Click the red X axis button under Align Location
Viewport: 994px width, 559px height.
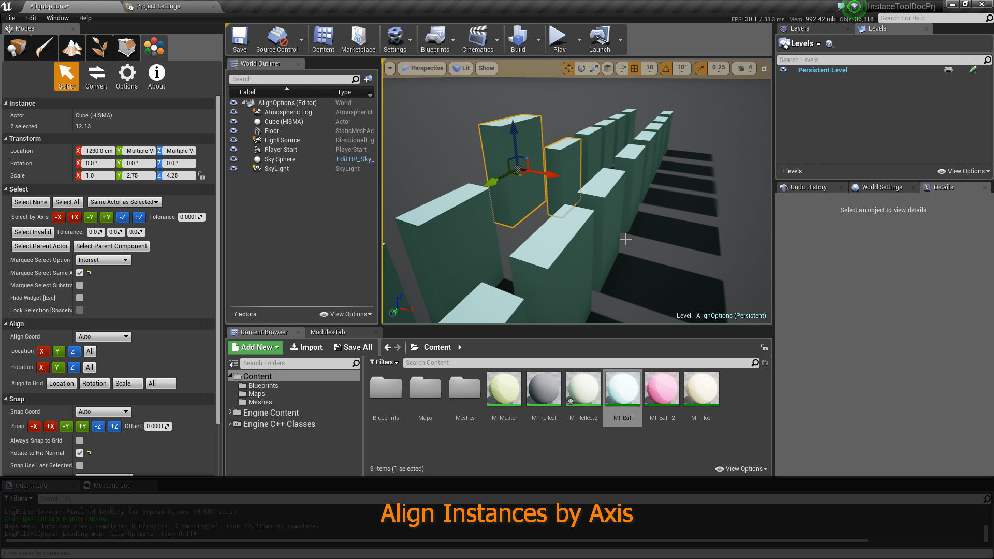coord(43,351)
